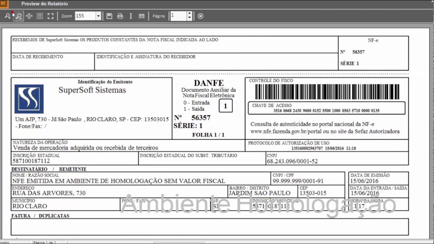The width and height of the screenshot is (434, 244).
Task: Activate the text cursor tool
Action: 131,16
